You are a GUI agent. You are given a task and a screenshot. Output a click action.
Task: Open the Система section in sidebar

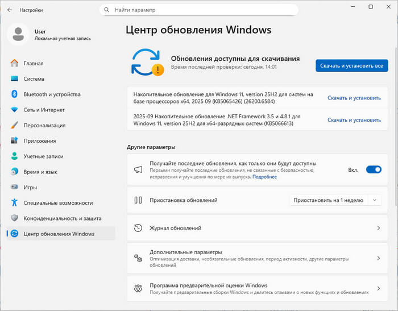(34, 79)
